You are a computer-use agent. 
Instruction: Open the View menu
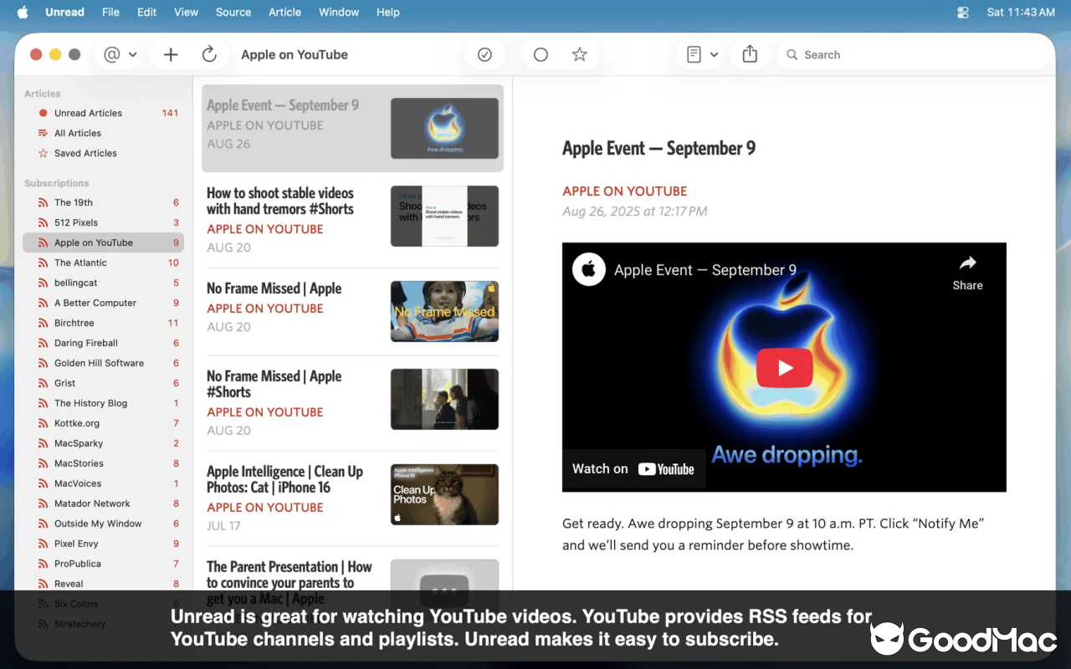pos(186,12)
